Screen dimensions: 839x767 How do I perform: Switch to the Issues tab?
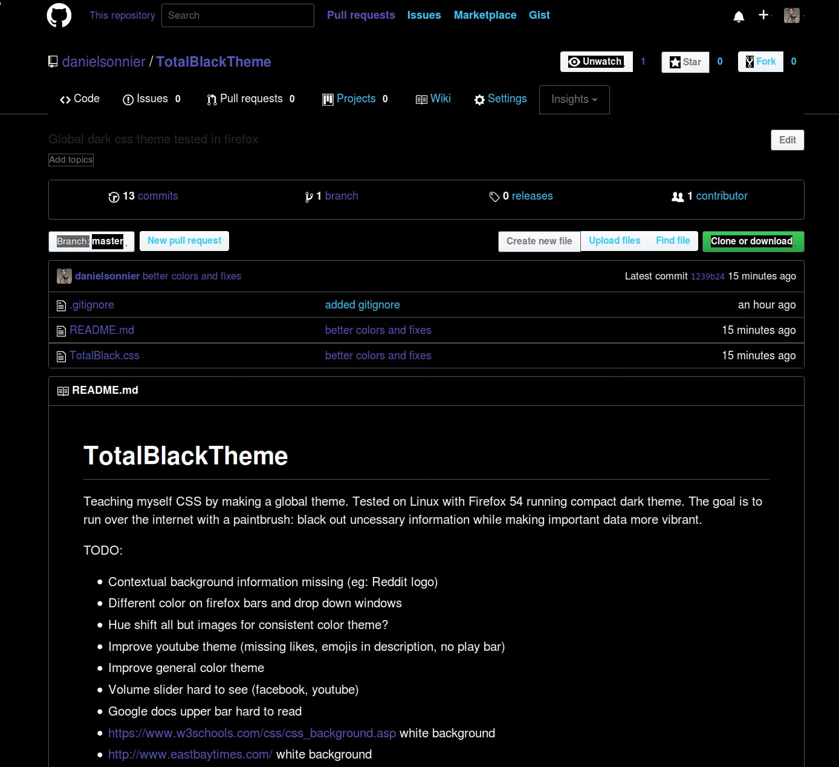point(151,99)
